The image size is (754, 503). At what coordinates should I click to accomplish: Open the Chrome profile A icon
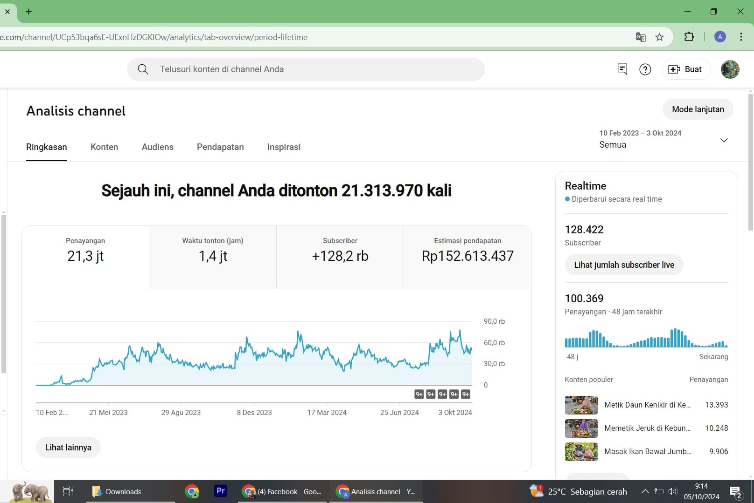720,37
